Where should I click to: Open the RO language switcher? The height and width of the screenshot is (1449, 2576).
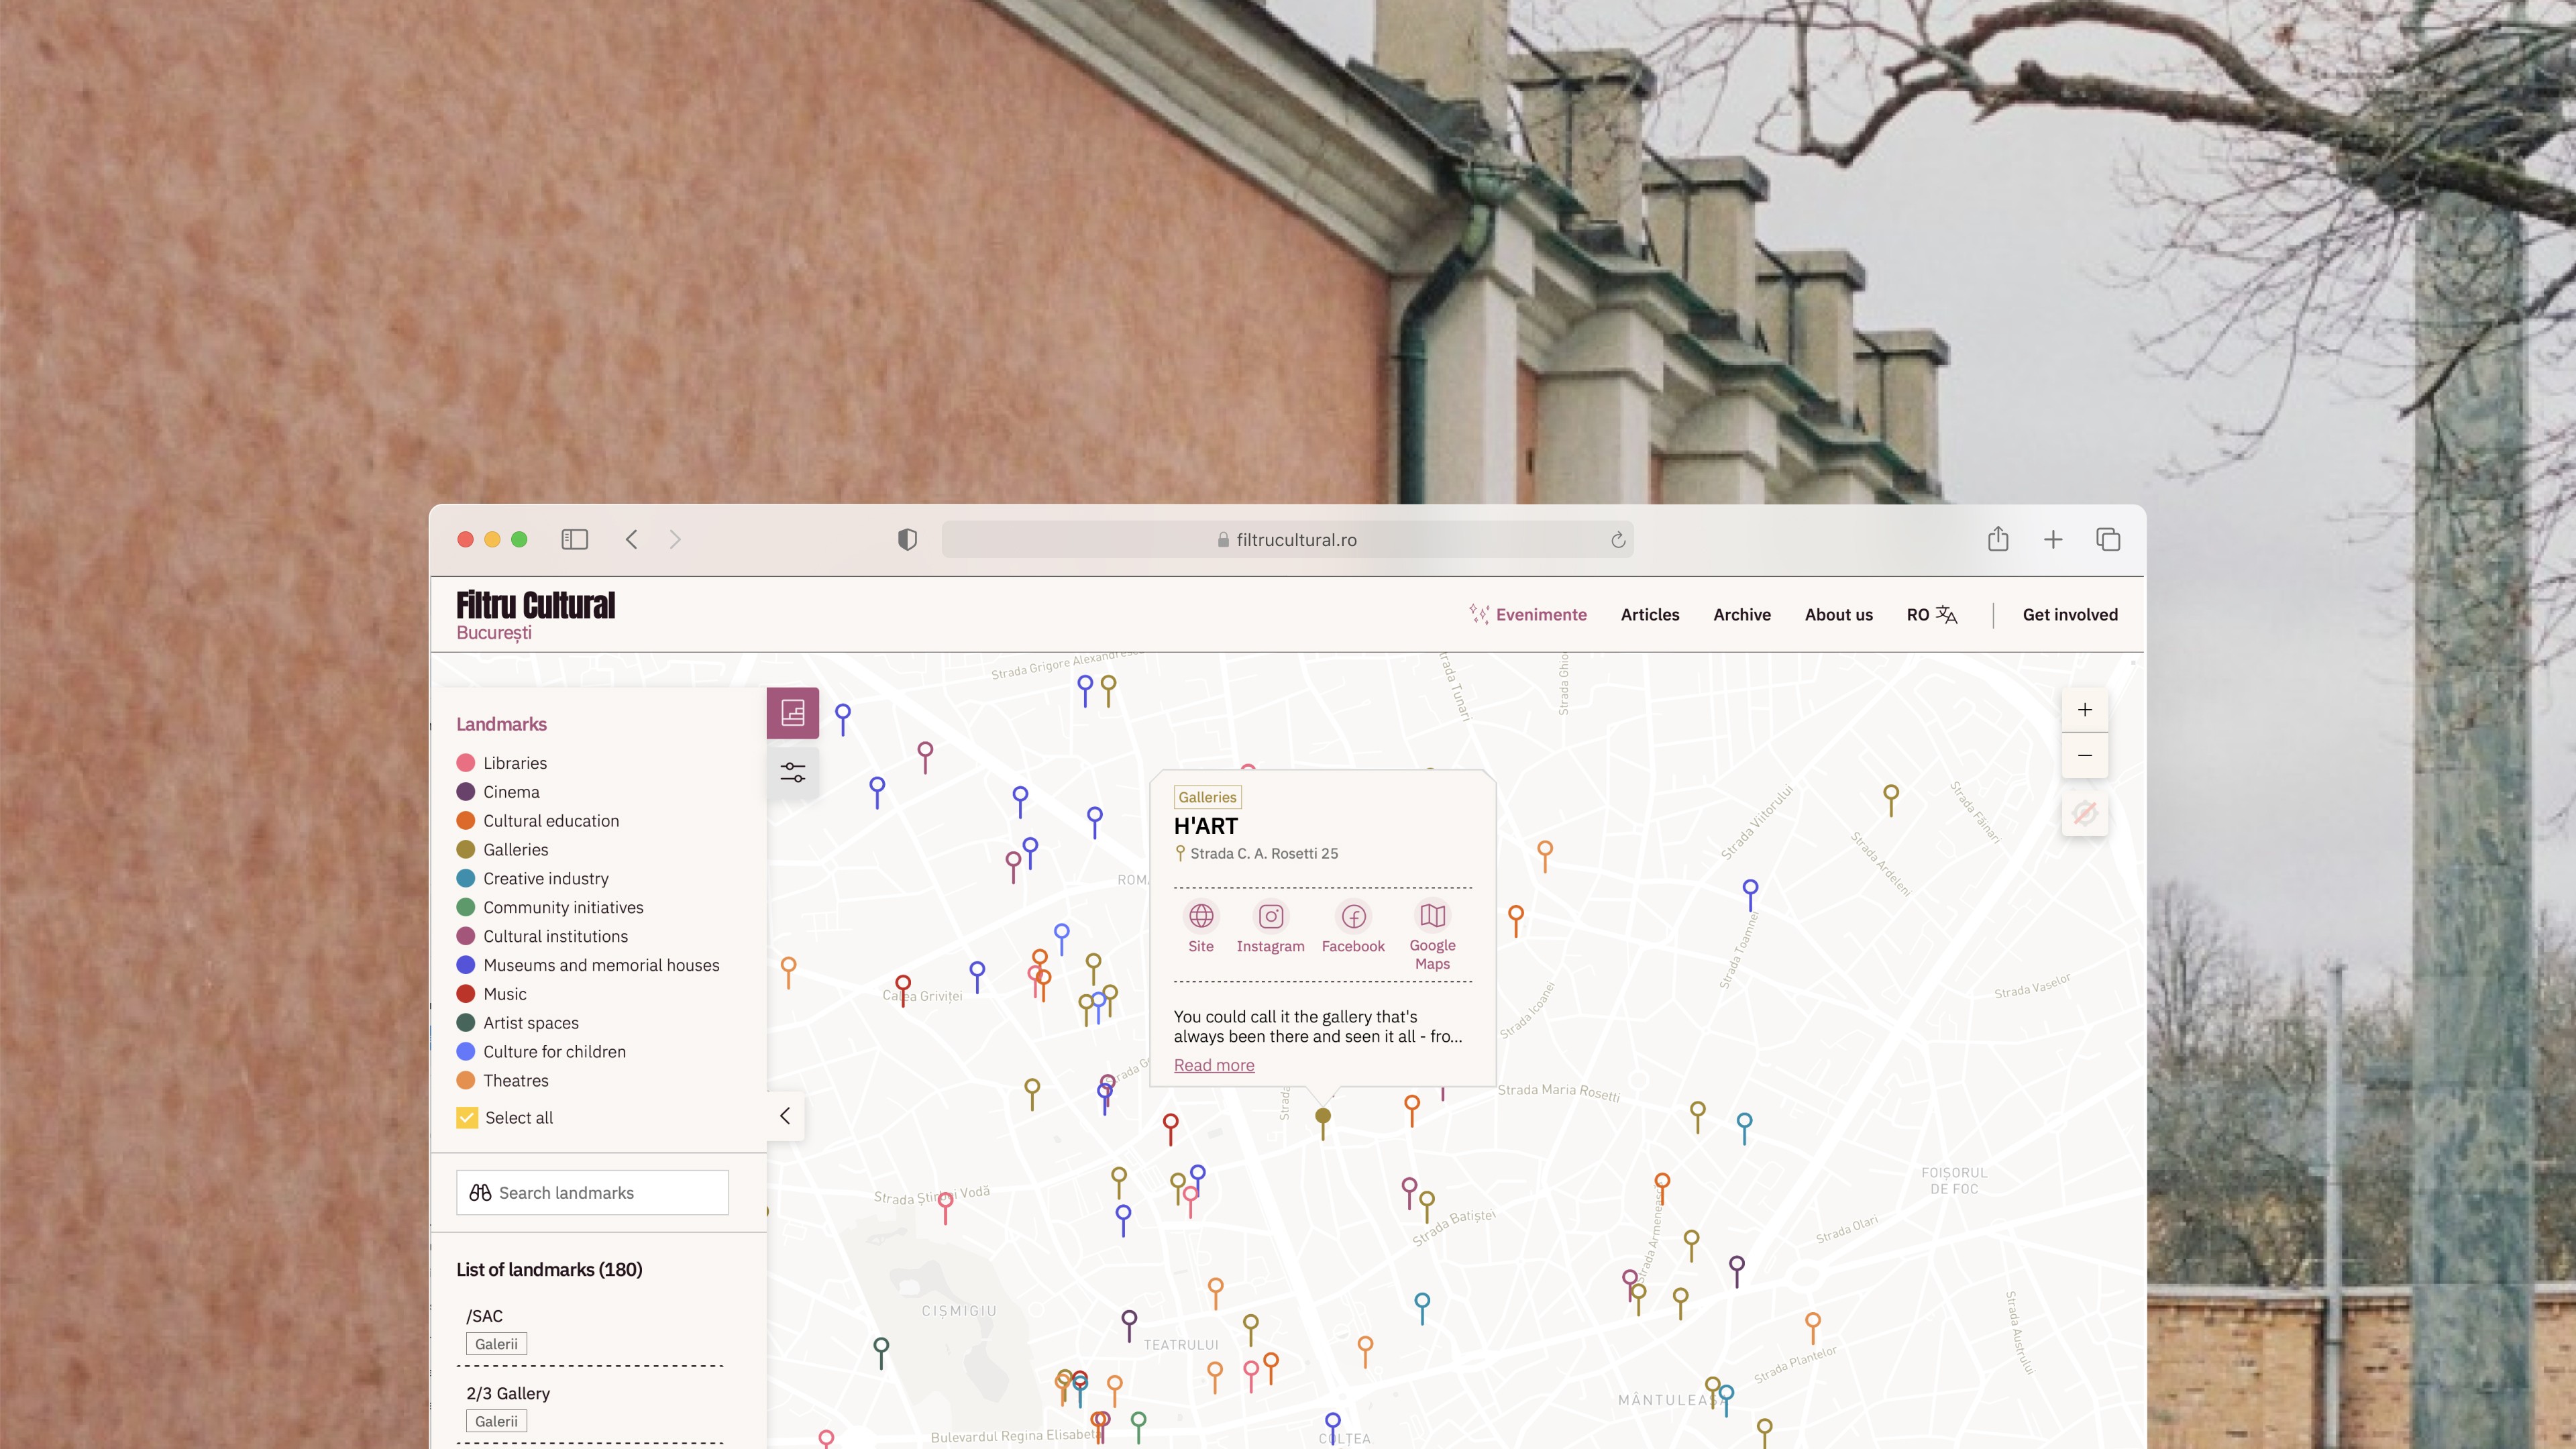(1932, 614)
